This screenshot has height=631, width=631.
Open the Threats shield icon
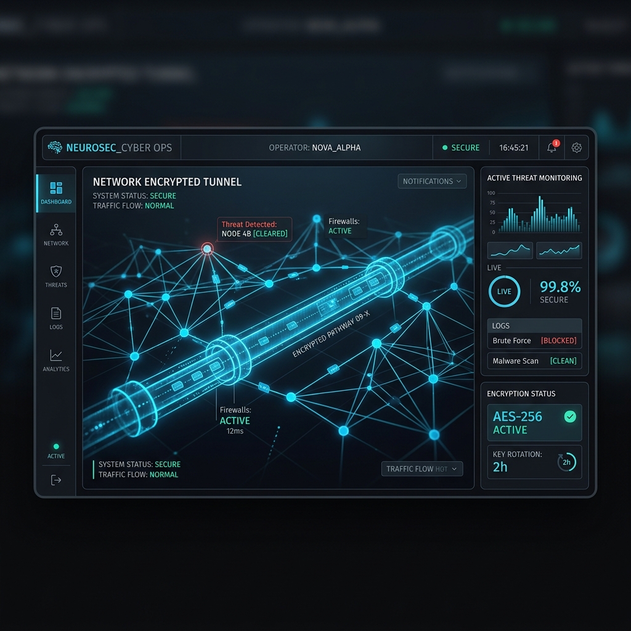pyautogui.click(x=56, y=271)
